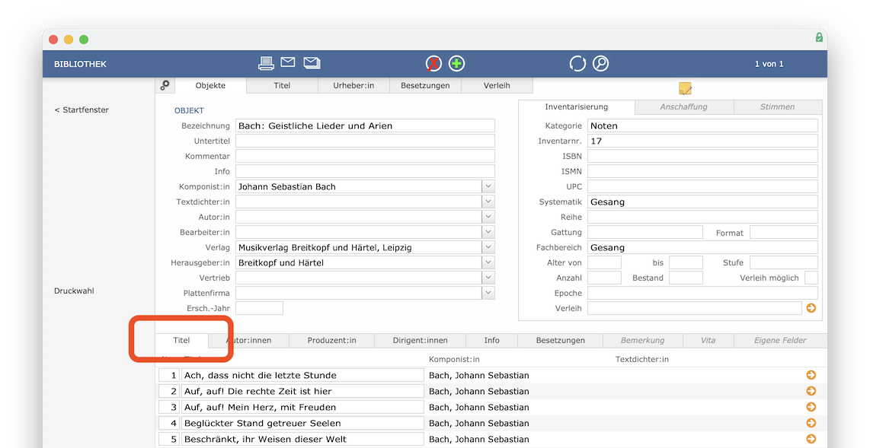
Task: Click the Ersch.-Jahr input field
Action: [259, 308]
